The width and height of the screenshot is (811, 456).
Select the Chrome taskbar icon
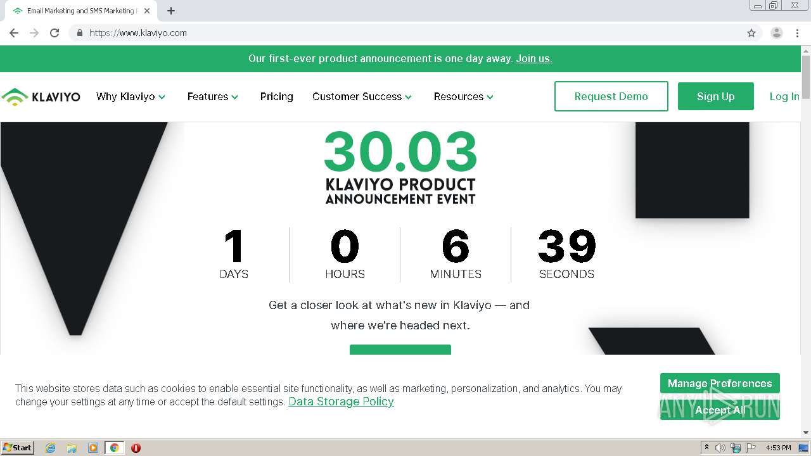click(x=114, y=448)
